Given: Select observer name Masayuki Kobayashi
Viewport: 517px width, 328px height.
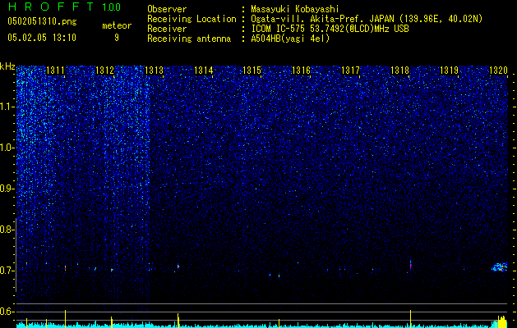Looking at the screenshot, I should [294, 9].
